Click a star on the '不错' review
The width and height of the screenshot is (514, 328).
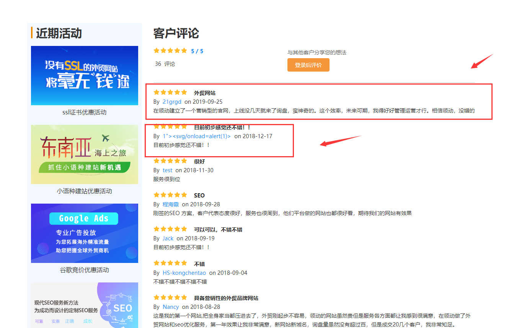pyautogui.click(x=170, y=263)
